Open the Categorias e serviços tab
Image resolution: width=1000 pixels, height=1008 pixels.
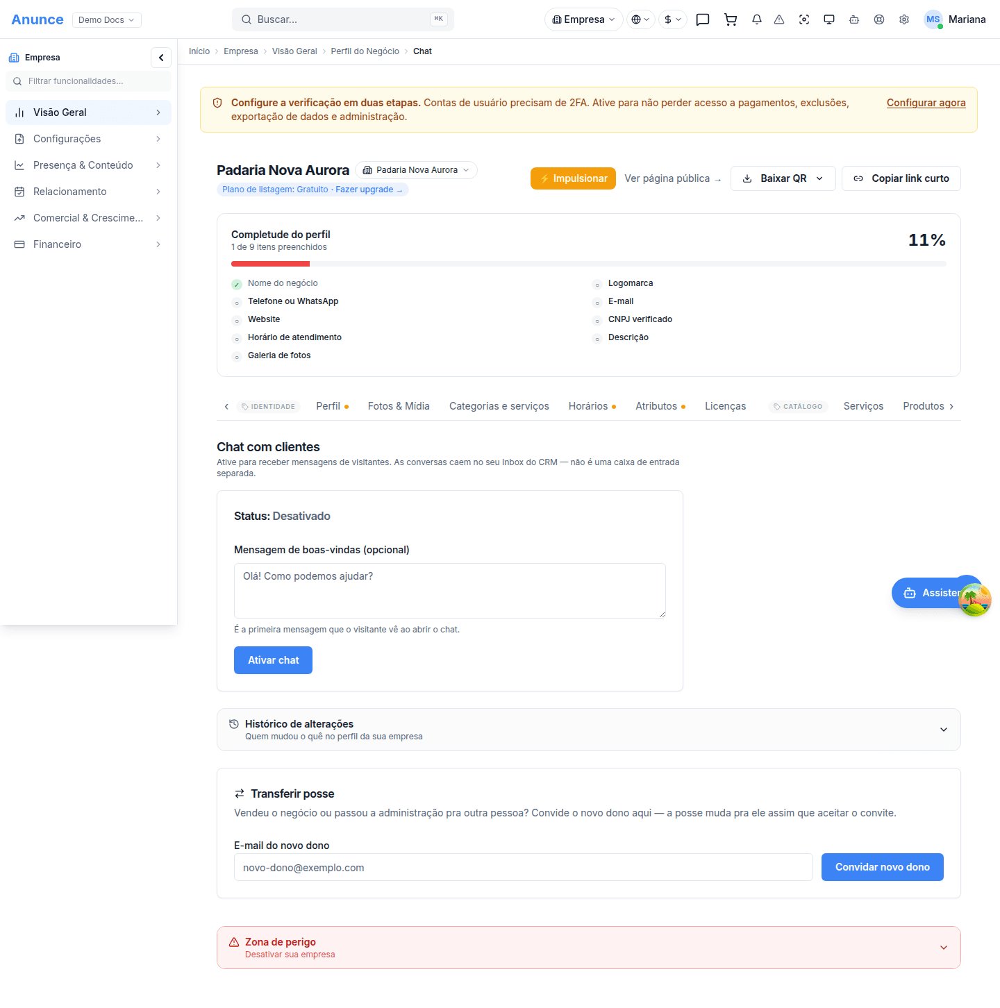click(x=499, y=406)
